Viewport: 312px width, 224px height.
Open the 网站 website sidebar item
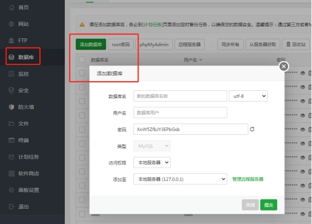point(23,24)
